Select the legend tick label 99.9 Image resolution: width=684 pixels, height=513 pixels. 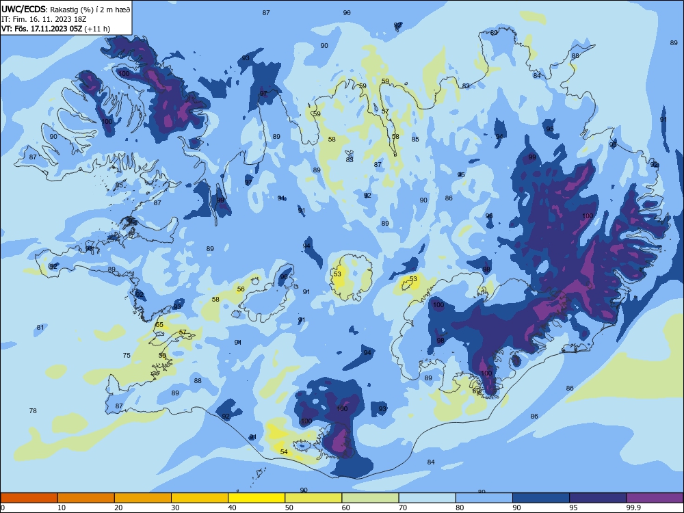pos(633,508)
